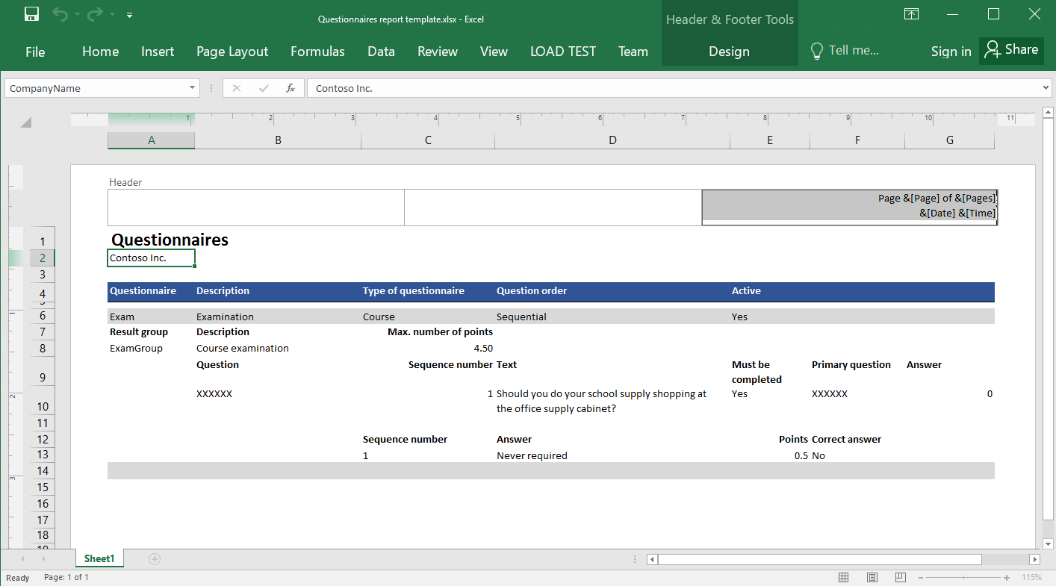Switch to the Formulas tab

coord(317,52)
